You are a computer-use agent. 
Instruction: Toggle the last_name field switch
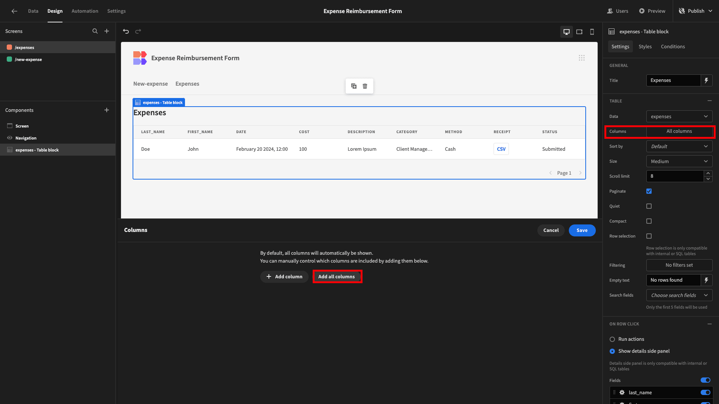click(706, 392)
